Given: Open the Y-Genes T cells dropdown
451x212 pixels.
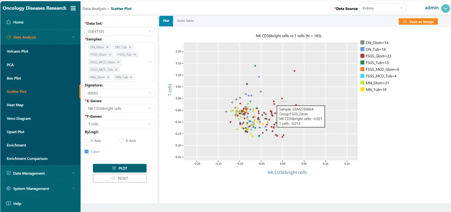Looking at the screenshot, I should click(120, 124).
